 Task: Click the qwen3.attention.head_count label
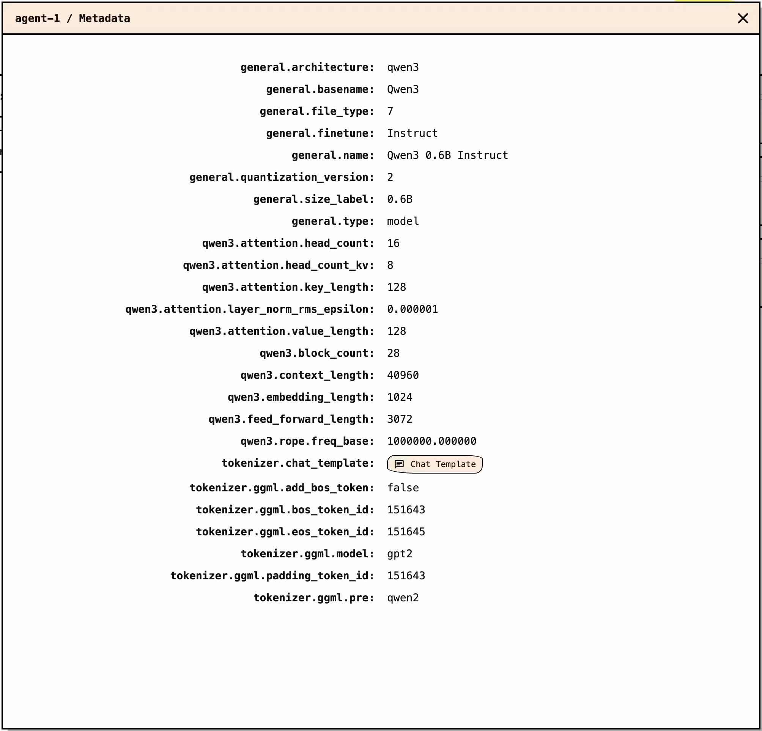click(x=288, y=243)
